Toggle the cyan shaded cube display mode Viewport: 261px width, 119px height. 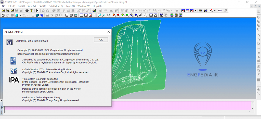tap(17, 15)
